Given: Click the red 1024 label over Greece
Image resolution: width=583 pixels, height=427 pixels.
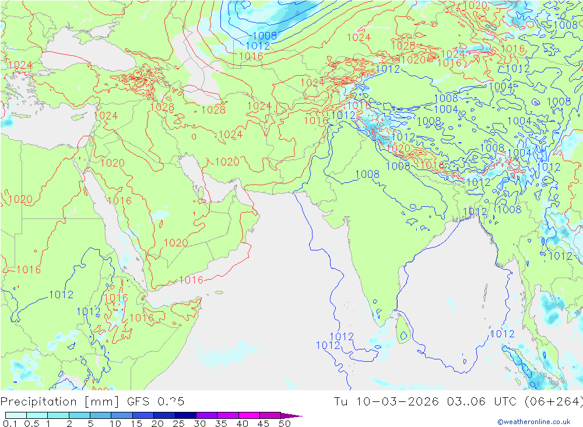Looking at the screenshot, I should (x=20, y=65).
